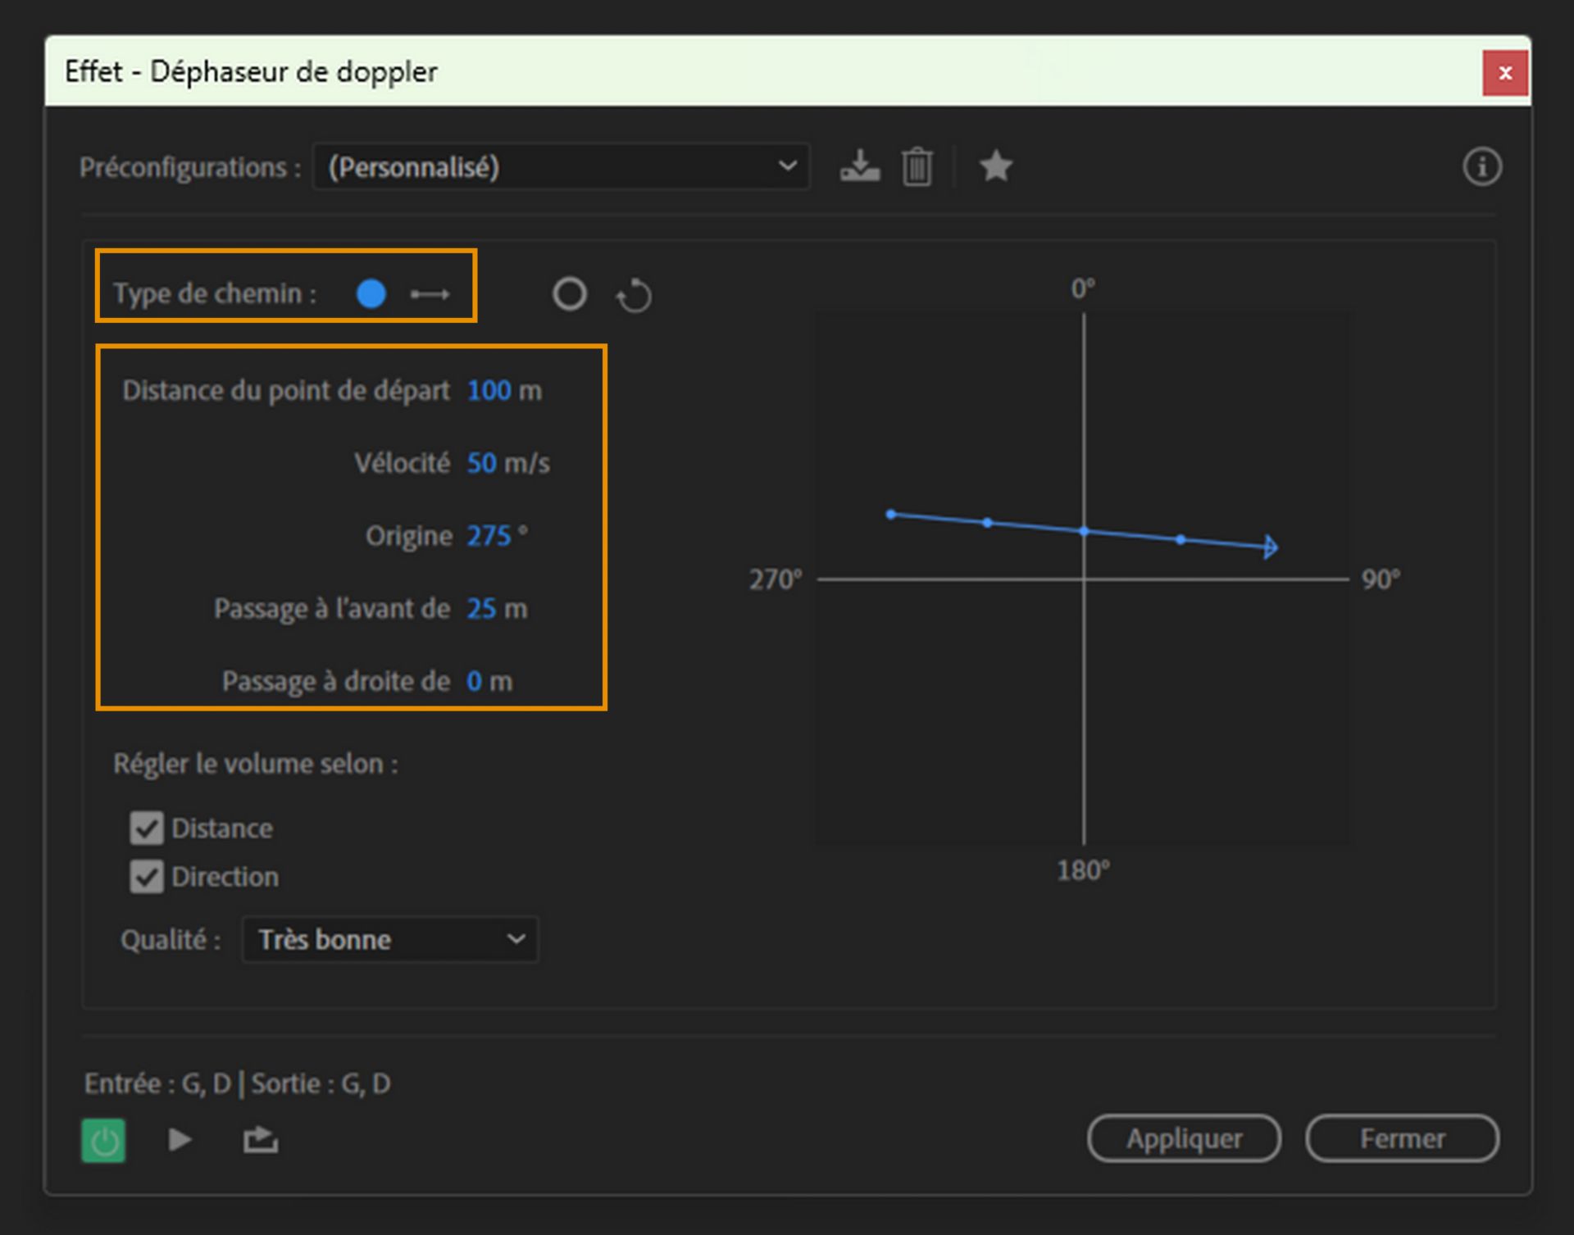Save the current settings as a preset
The image size is (1574, 1235).
tap(859, 166)
